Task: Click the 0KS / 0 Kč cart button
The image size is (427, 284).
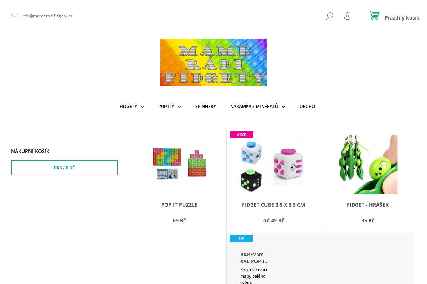Action: coord(64,168)
